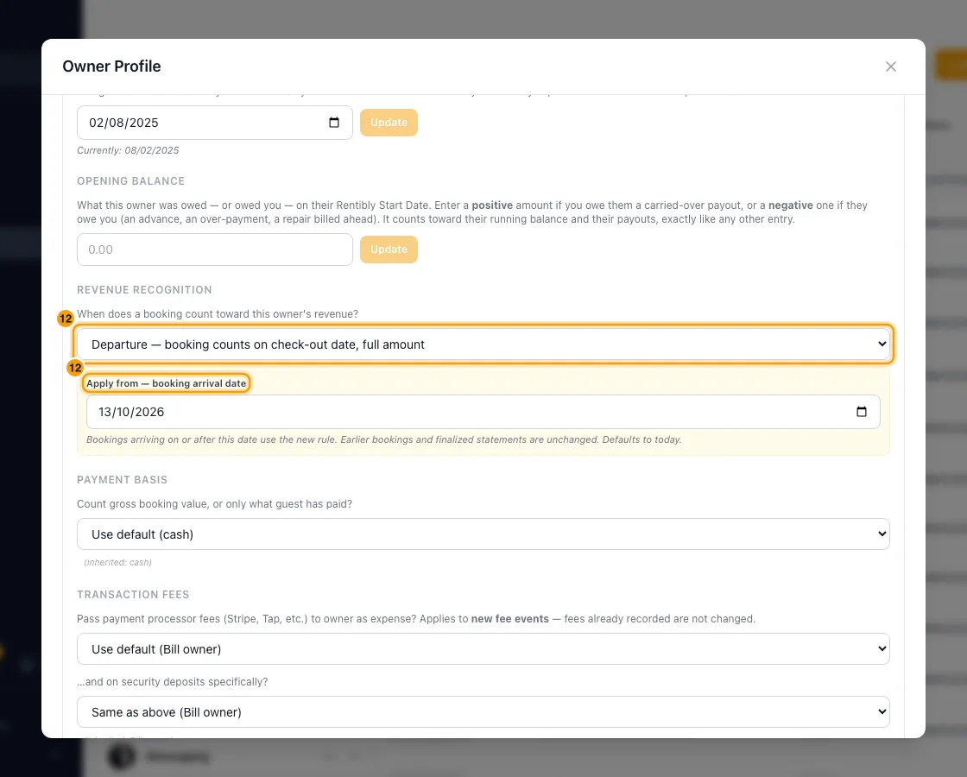The height and width of the screenshot is (777, 967).
Task: Close the Owner Profile dialog
Action: (890, 66)
